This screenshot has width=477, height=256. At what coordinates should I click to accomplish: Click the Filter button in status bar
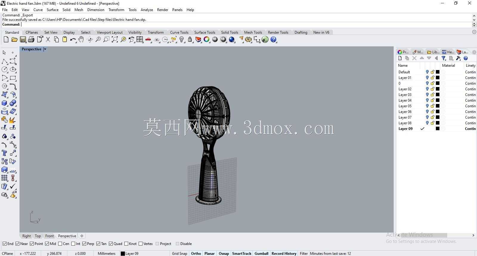tap(304, 254)
